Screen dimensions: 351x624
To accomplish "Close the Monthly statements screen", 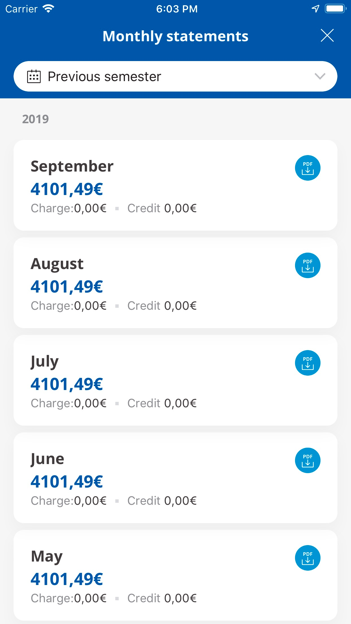I will pos(327,36).
